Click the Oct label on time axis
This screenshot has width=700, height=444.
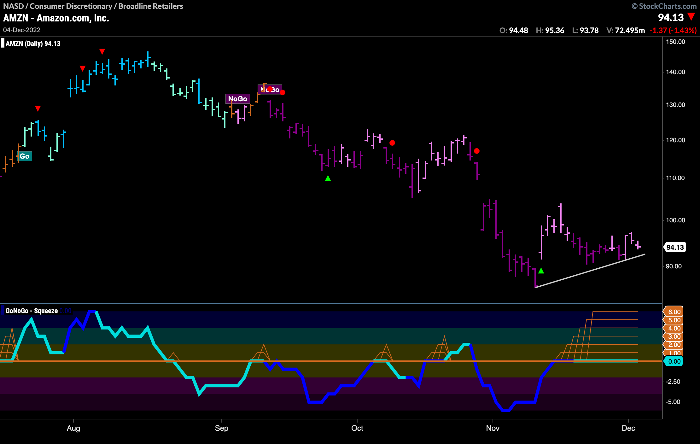click(x=357, y=428)
